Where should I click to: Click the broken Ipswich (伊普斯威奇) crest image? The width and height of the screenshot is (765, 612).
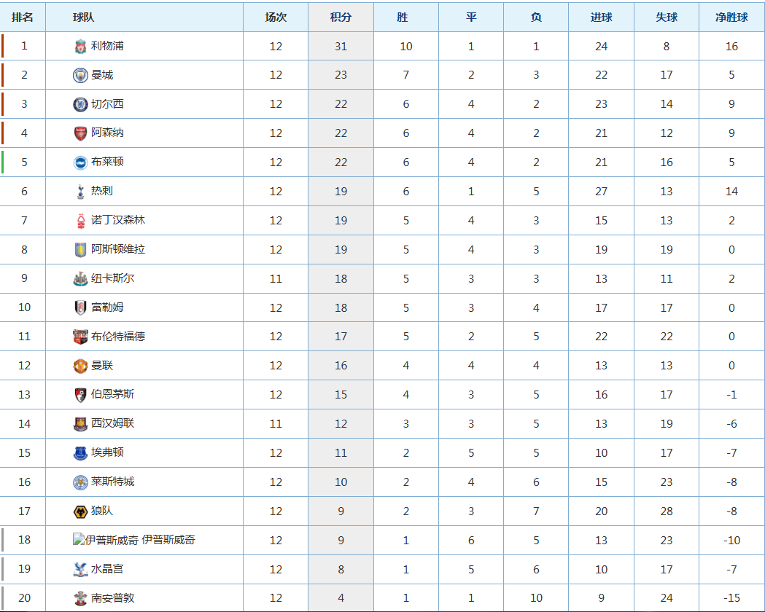79,540
